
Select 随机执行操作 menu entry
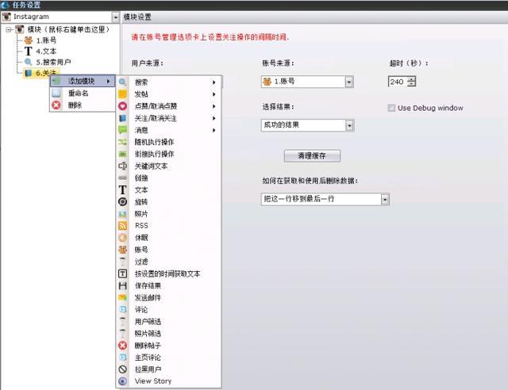point(168,142)
